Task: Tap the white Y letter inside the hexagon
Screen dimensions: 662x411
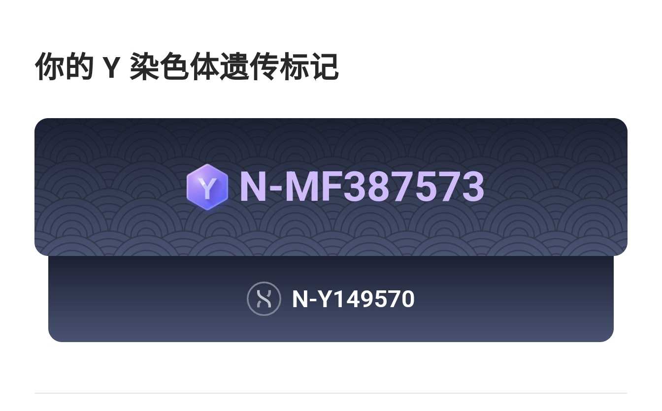Action: (207, 188)
